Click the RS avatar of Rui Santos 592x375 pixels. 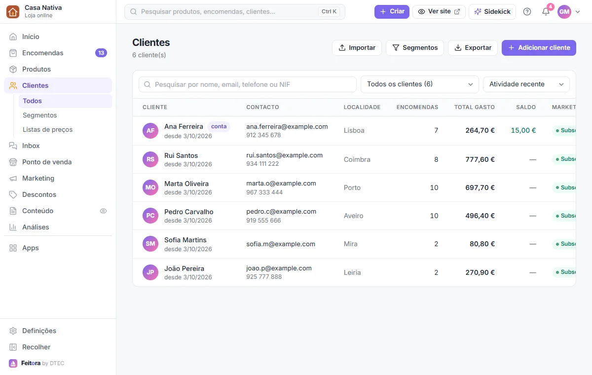coord(150,159)
